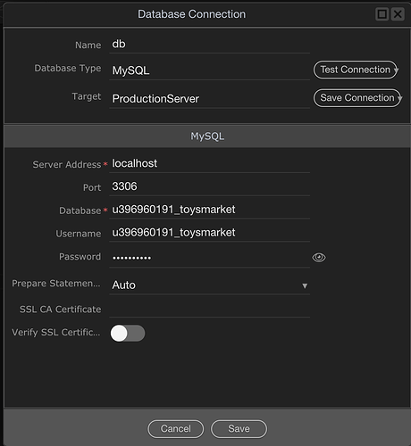Focus the Password field

(210, 258)
